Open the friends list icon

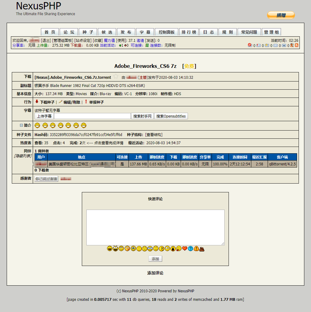pyautogui.click(x=292, y=45)
